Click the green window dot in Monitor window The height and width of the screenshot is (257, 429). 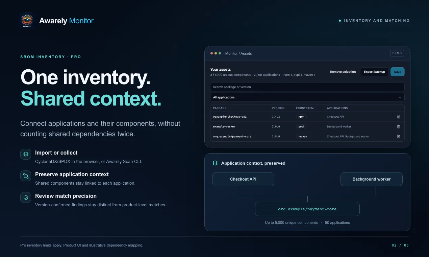tap(220, 53)
